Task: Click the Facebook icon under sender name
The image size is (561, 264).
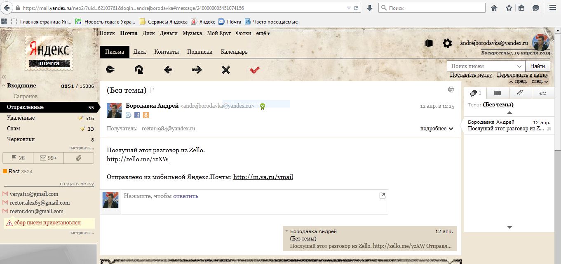Action: 137,115
